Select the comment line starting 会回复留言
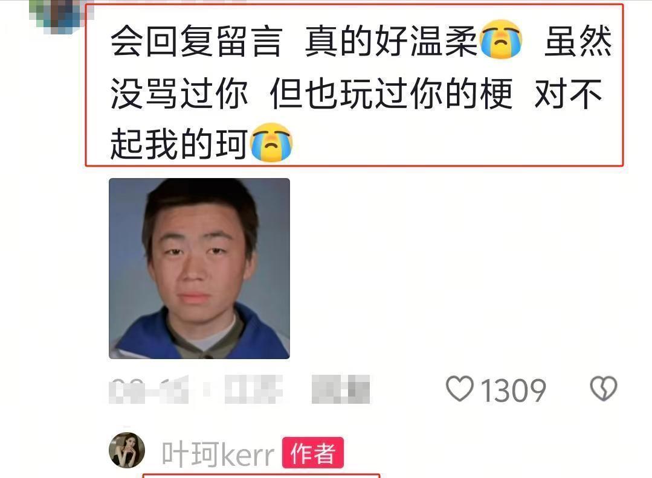The height and width of the screenshot is (478, 652). (x=361, y=40)
